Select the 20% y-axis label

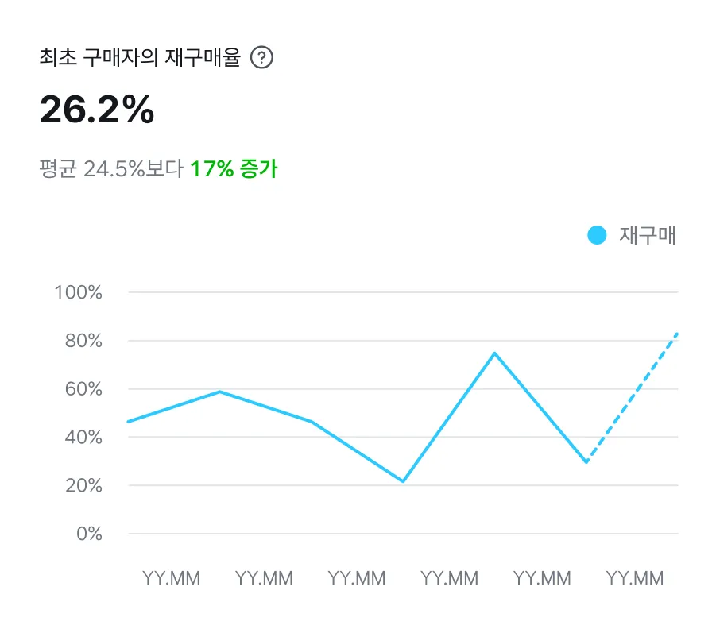[x=82, y=485]
